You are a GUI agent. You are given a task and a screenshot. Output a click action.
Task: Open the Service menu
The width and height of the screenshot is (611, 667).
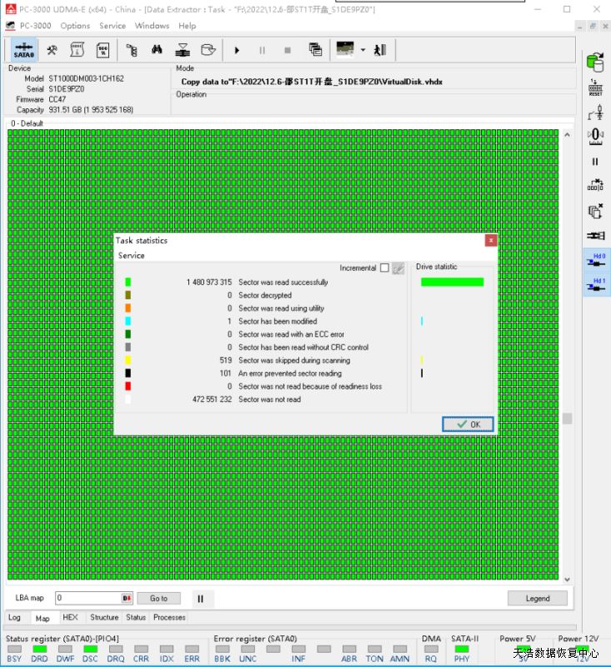click(113, 26)
